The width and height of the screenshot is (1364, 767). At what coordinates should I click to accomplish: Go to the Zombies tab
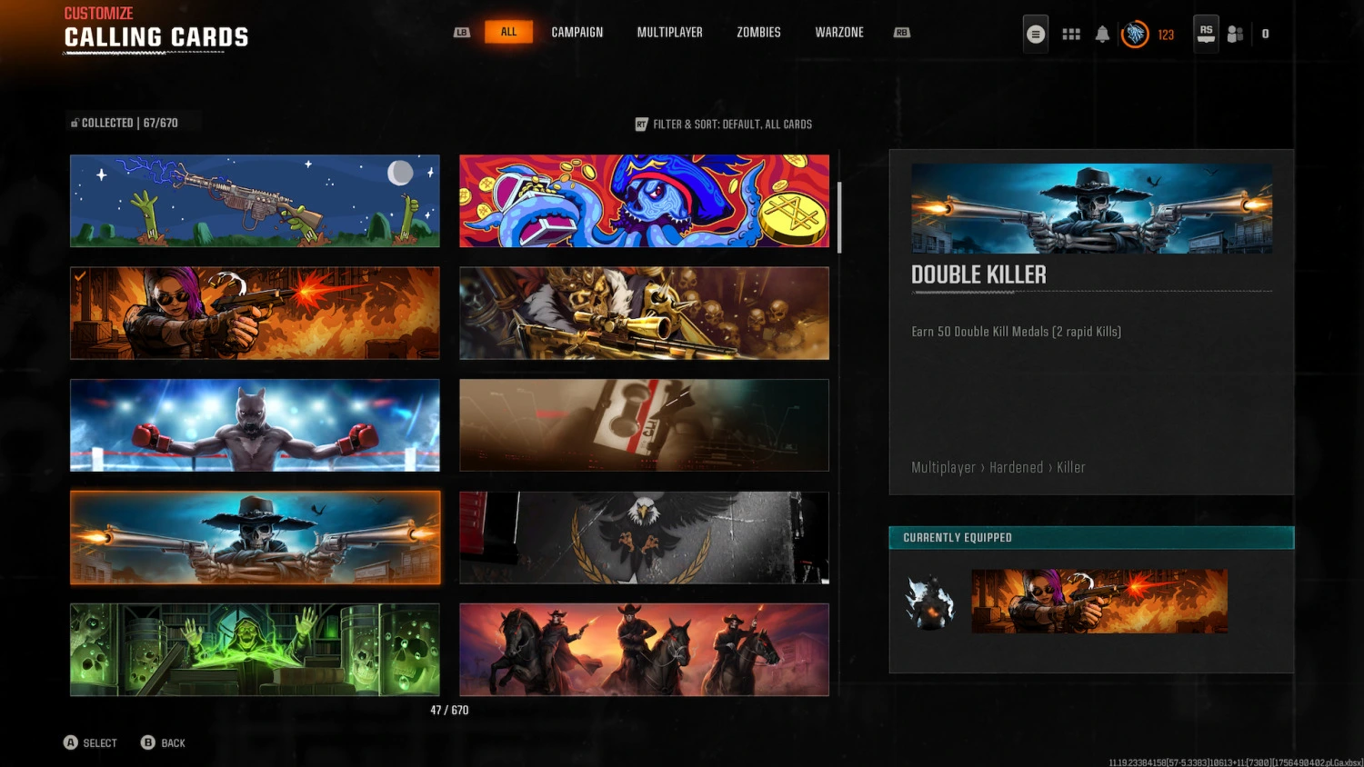pyautogui.click(x=758, y=32)
